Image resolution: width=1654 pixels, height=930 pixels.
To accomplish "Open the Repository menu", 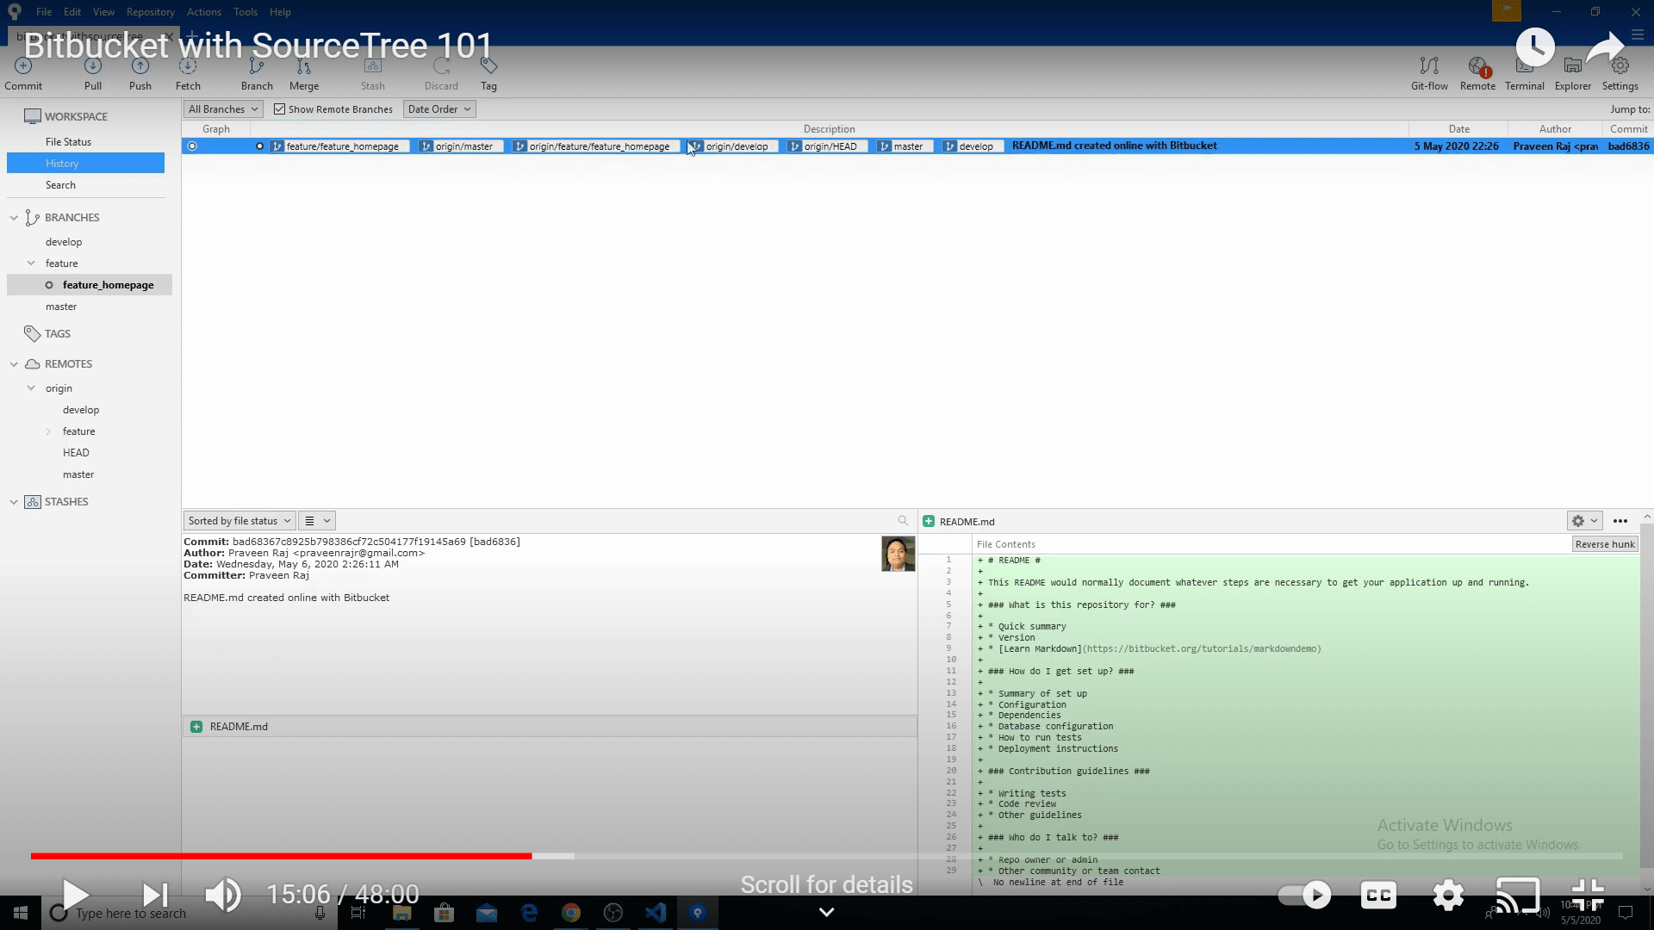I will [150, 12].
